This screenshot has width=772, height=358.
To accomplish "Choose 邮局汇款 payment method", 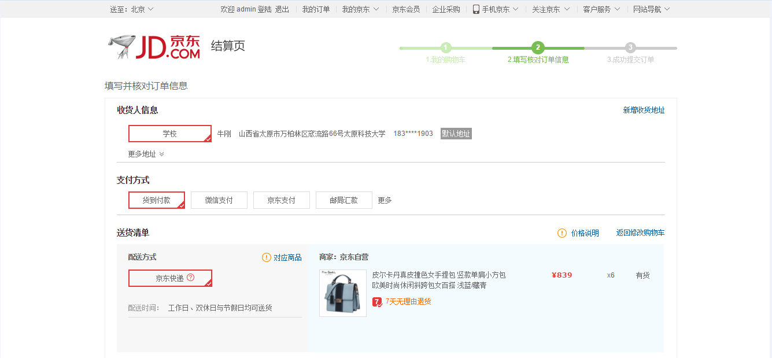I will click(x=344, y=200).
